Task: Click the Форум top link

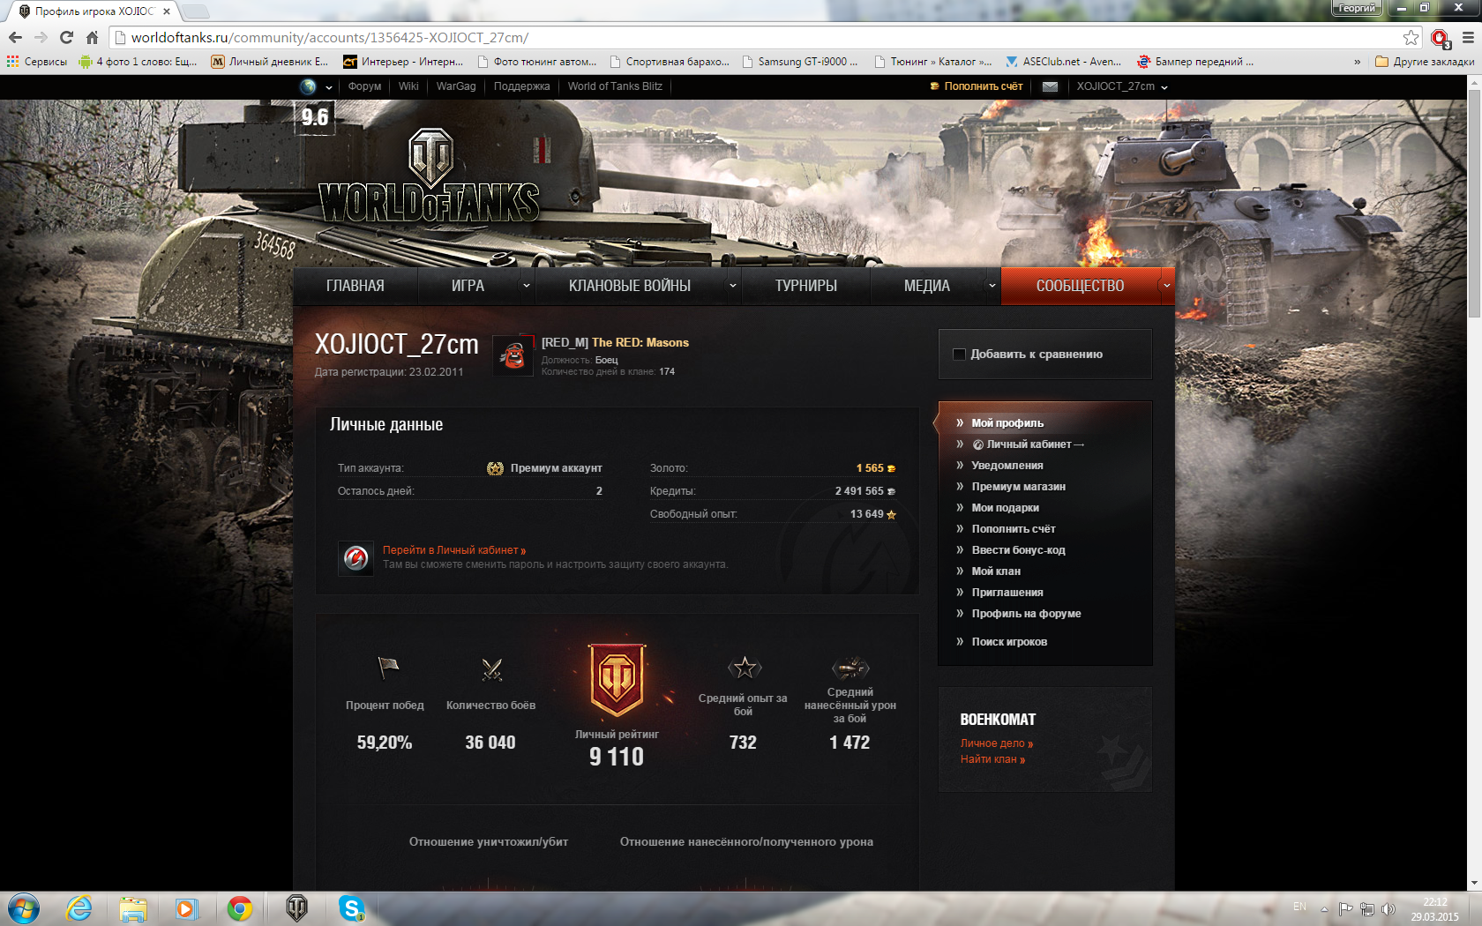Action: coord(364,86)
